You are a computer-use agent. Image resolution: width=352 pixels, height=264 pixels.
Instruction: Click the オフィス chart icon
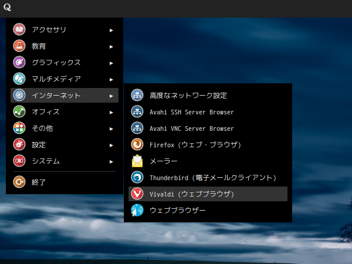[19, 111]
